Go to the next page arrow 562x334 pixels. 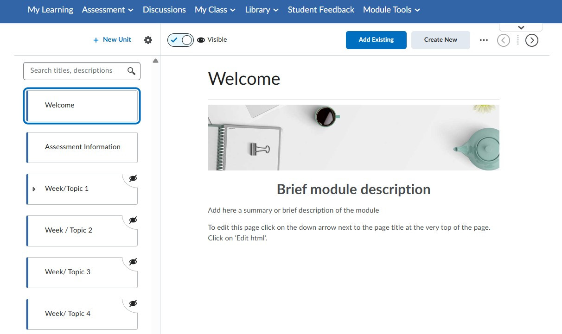tap(531, 40)
